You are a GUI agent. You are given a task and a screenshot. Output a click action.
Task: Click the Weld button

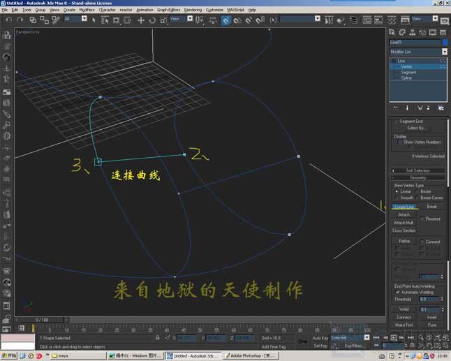pyautogui.click(x=404, y=309)
